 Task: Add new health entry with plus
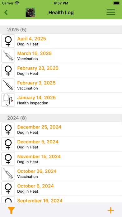point(111,210)
